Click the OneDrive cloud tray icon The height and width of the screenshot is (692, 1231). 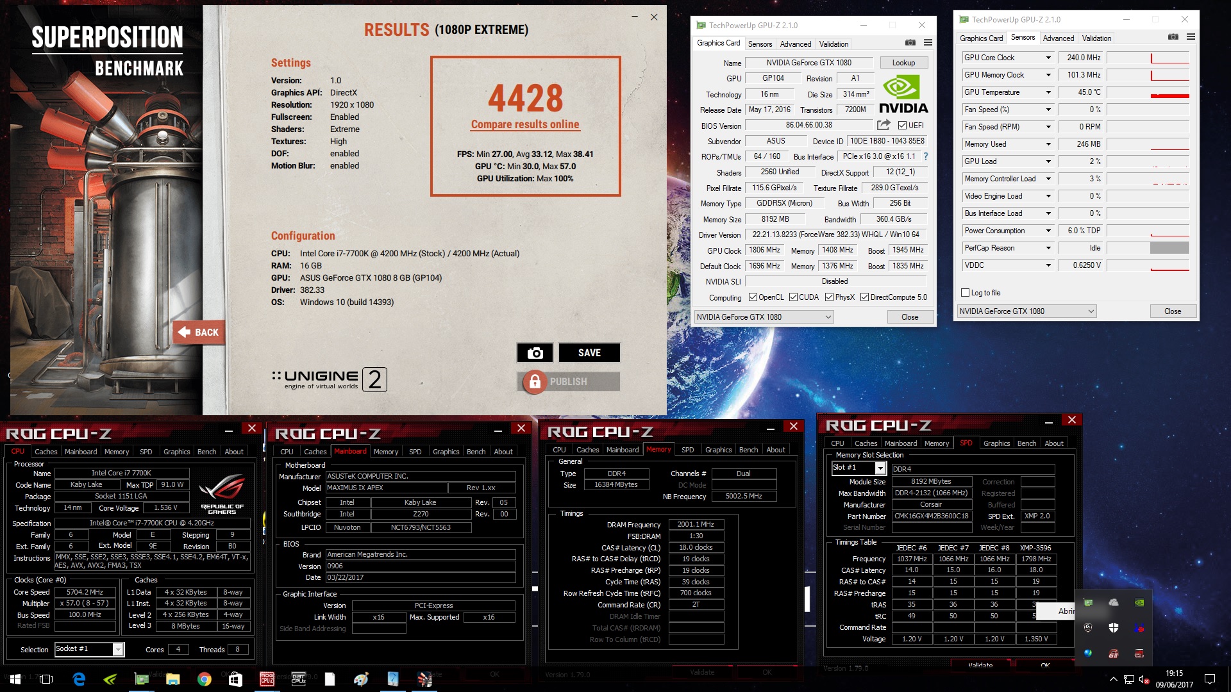point(1113,602)
